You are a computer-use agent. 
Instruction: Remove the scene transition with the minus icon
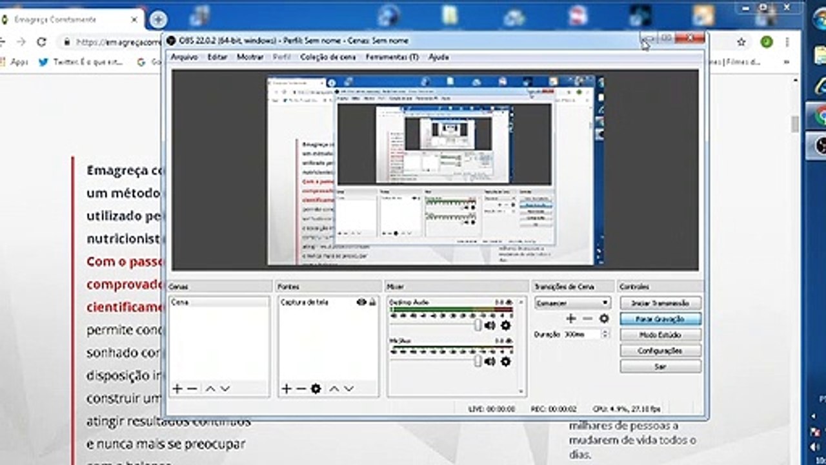[x=587, y=318]
